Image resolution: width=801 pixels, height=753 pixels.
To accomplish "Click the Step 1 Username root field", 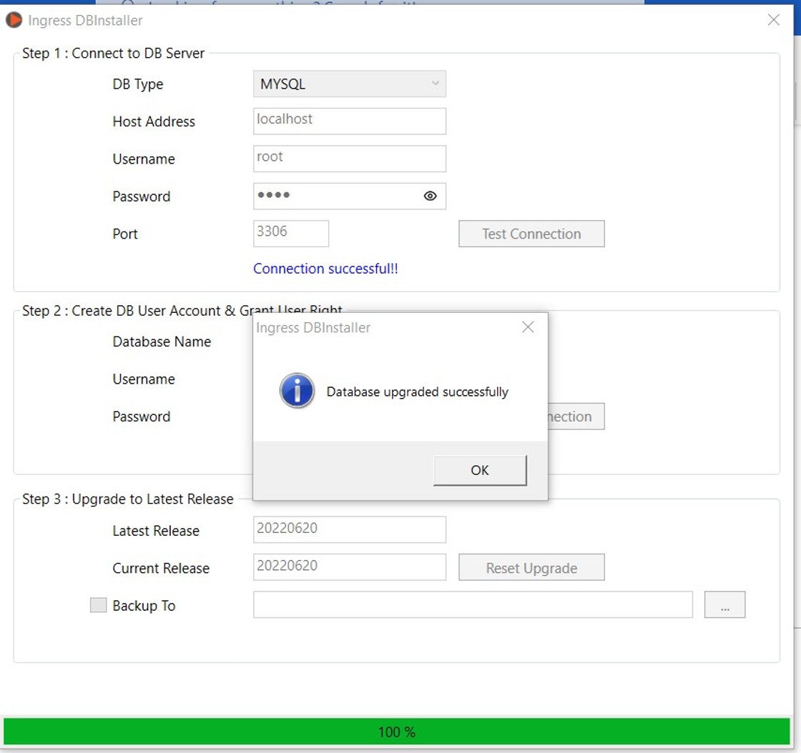I will click(350, 159).
